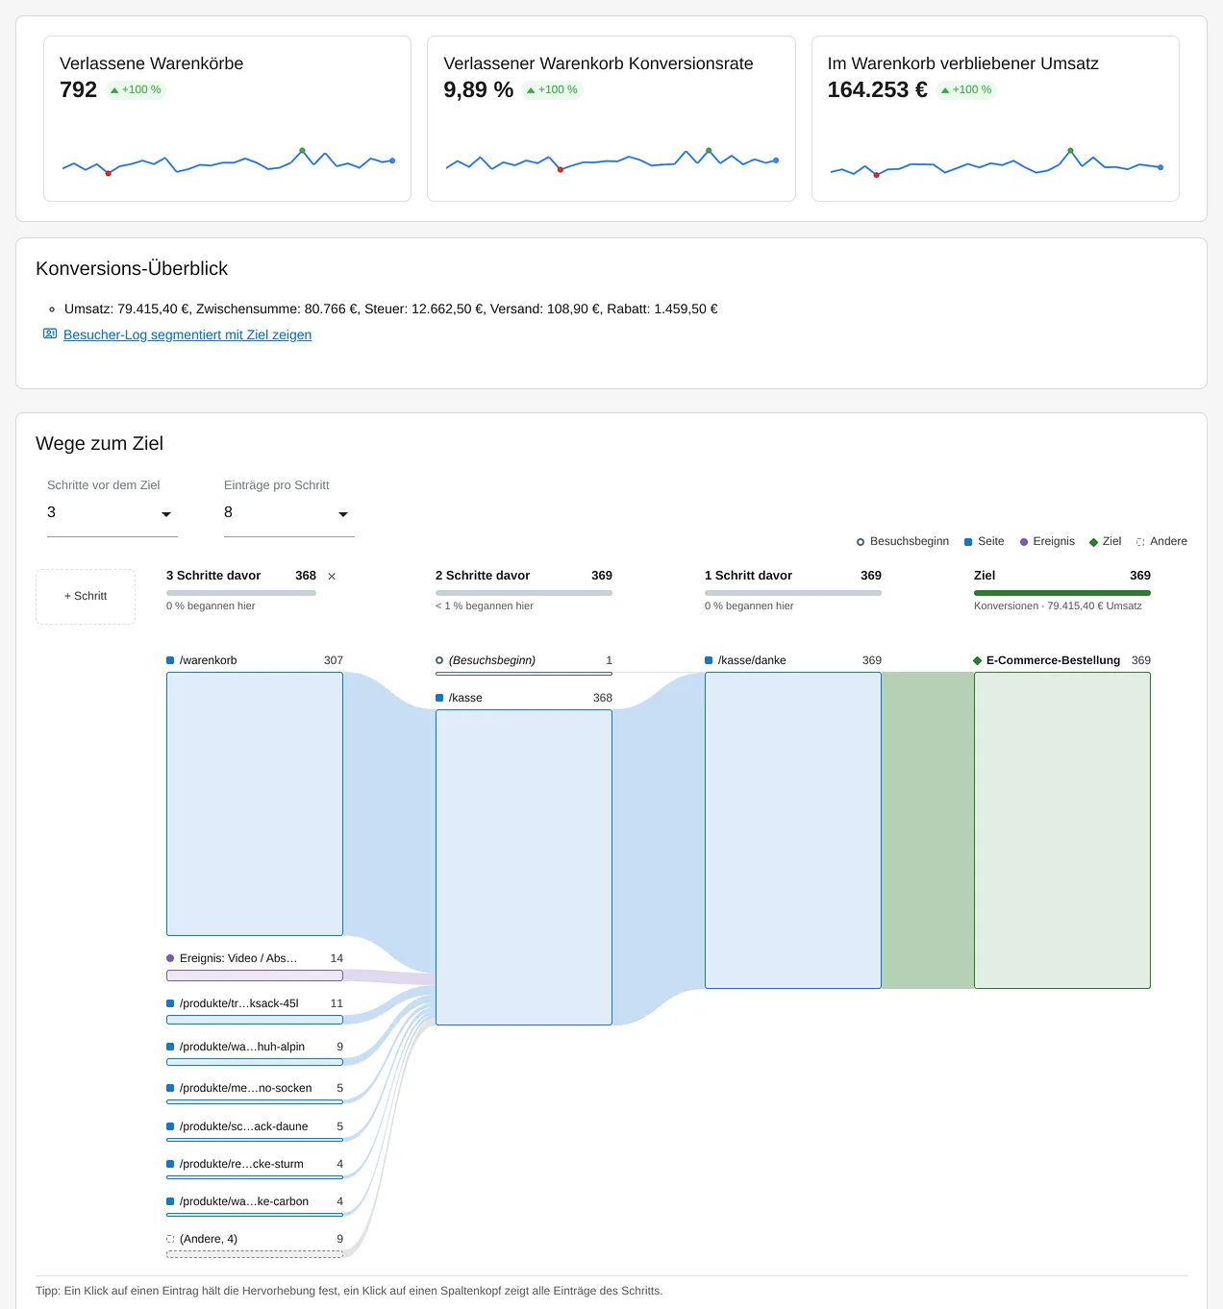Click the 'Konversions-Überblick' heading

point(132,269)
